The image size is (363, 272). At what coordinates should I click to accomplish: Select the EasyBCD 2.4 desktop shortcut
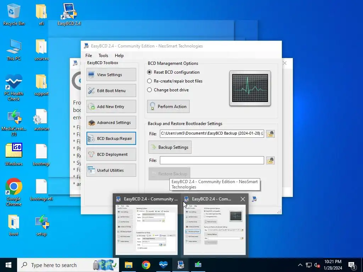(x=69, y=15)
